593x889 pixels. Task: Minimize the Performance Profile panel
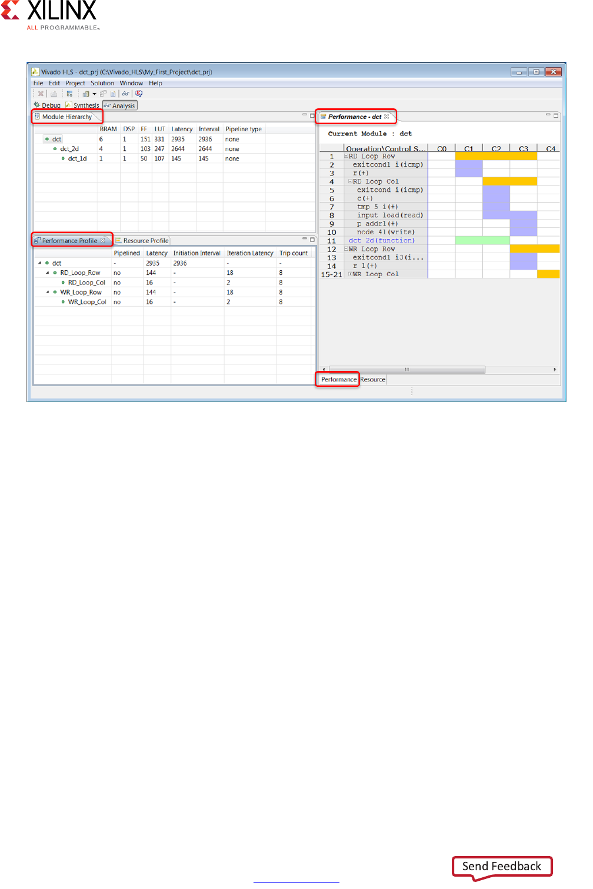click(x=305, y=238)
